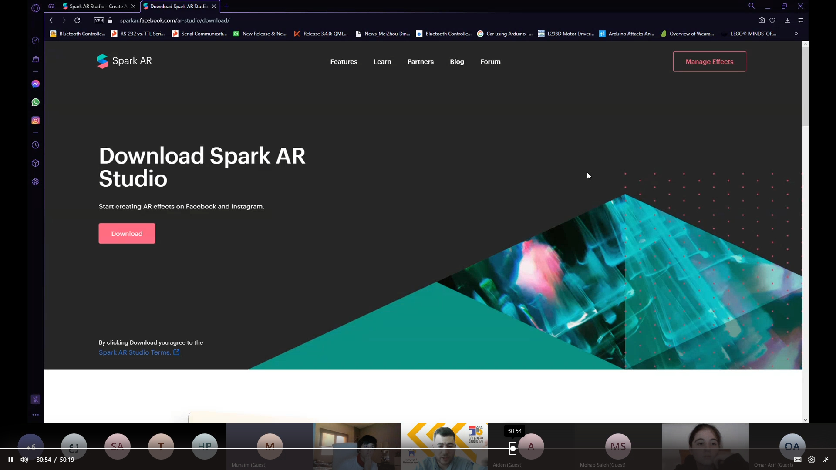
Task: Click the heart bookmark icon
Action: 772,20
